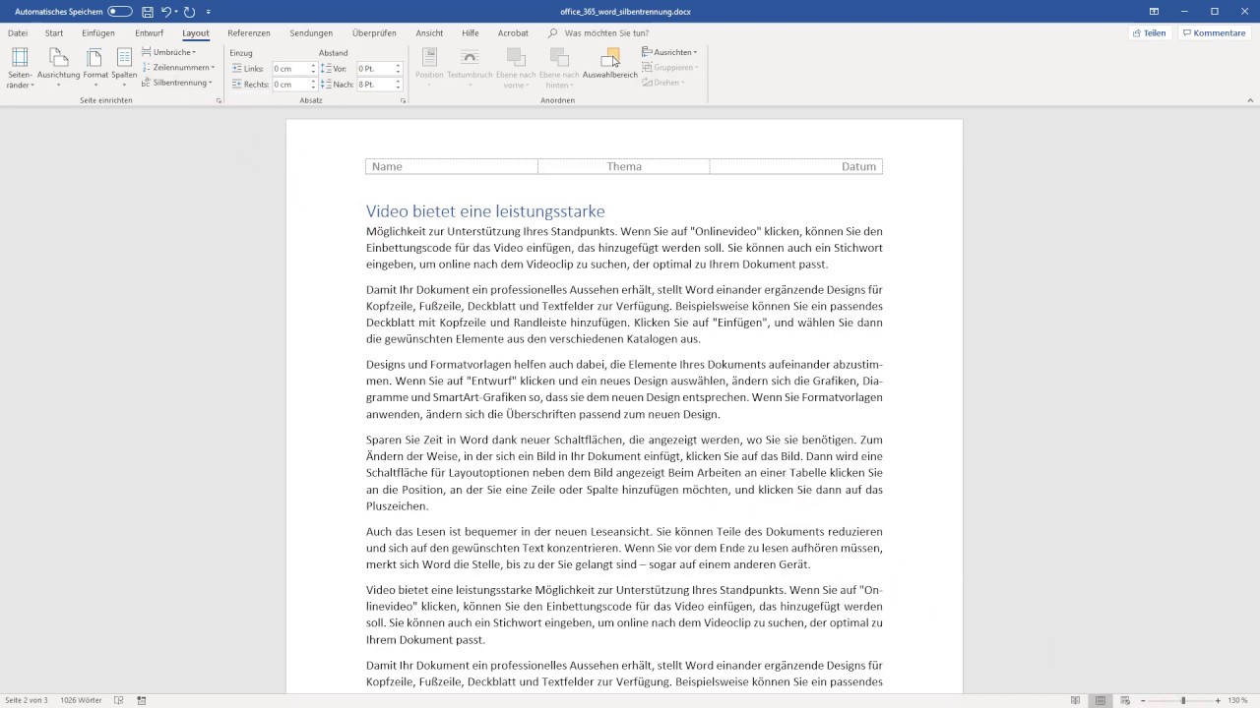Switch to the Acrobat tab

pyautogui.click(x=513, y=33)
